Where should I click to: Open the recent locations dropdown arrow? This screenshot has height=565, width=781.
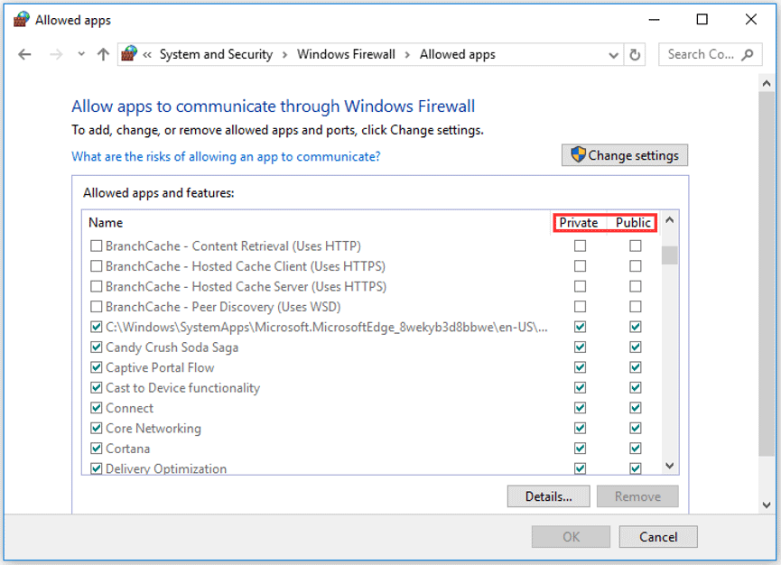81,54
